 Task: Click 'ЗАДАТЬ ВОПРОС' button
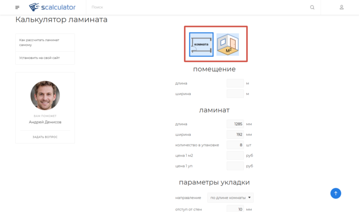(x=45, y=137)
